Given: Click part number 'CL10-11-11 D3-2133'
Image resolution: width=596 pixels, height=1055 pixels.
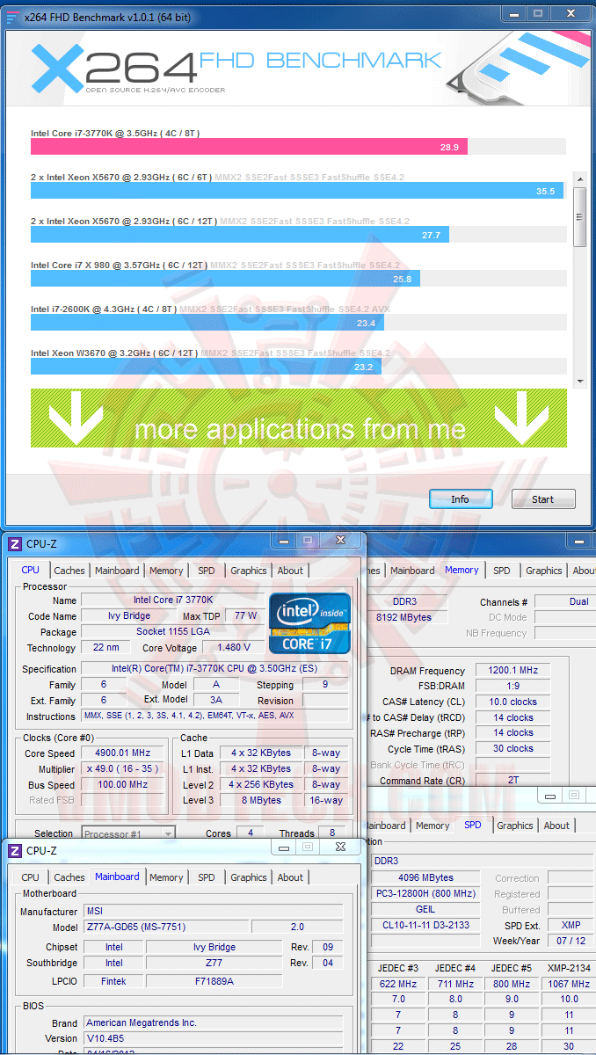Looking at the screenshot, I should 425,926.
